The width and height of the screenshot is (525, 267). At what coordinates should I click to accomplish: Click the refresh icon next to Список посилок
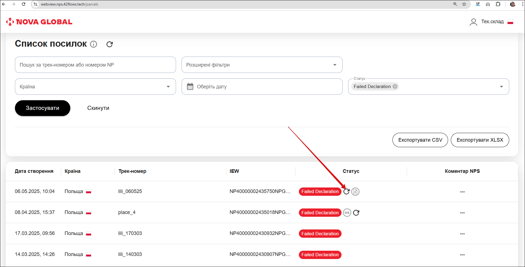tap(110, 44)
